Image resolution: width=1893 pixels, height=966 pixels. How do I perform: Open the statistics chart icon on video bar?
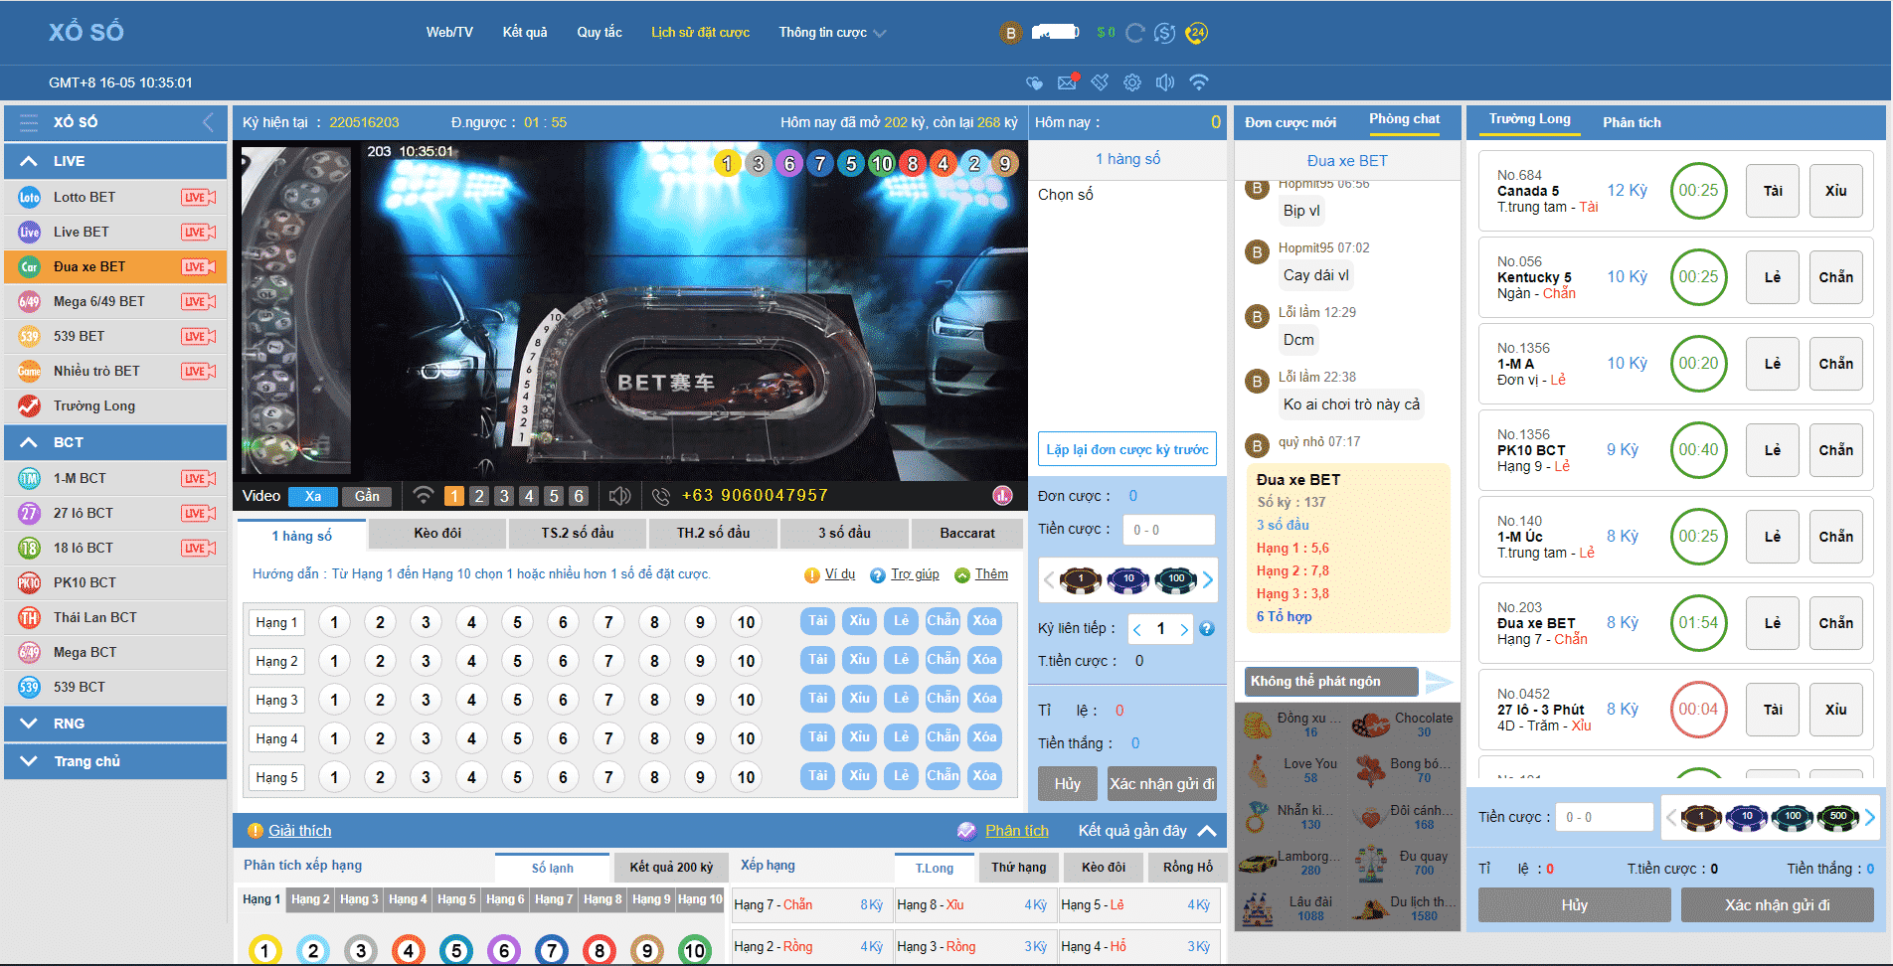(1002, 495)
